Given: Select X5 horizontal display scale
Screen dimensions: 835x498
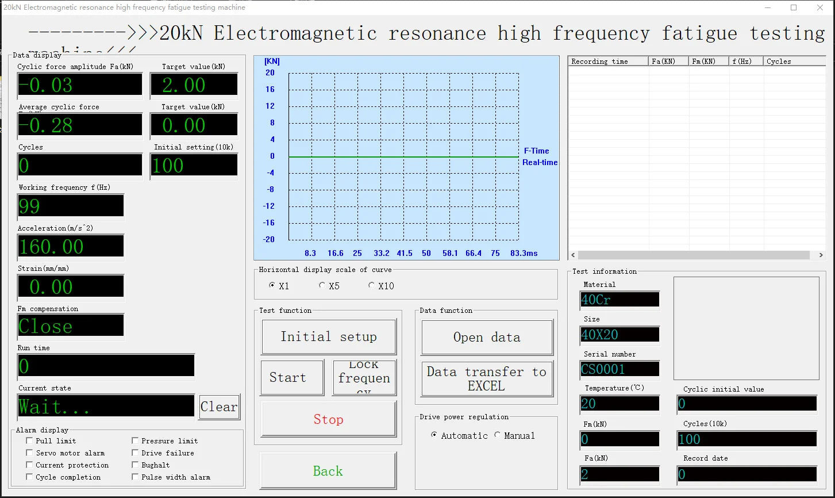Looking at the screenshot, I should [x=322, y=286].
